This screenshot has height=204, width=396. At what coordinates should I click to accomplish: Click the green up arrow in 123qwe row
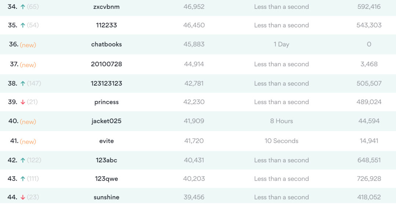[x=23, y=179]
